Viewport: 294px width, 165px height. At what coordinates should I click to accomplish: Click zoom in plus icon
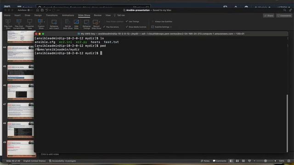click(x=275, y=161)
